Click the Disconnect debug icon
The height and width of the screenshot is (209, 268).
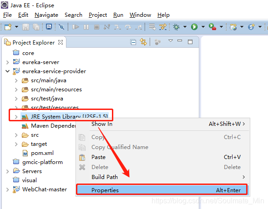pyautogui.click(x=107, y=27)
